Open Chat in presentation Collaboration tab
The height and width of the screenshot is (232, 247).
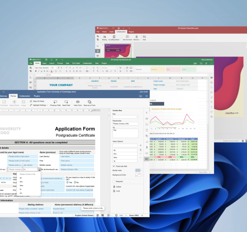click(x=144, y=37)
